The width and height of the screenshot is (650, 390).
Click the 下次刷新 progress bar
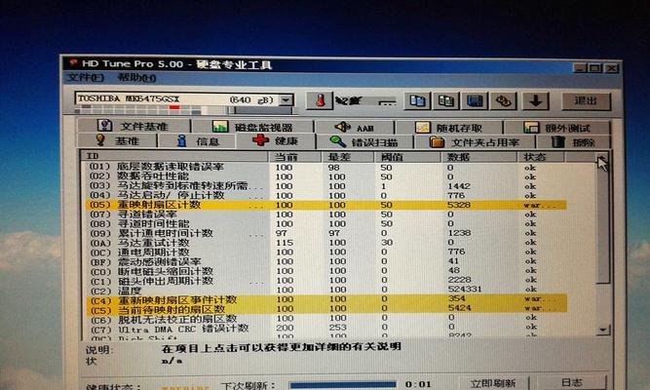click(x=343, y=384)
